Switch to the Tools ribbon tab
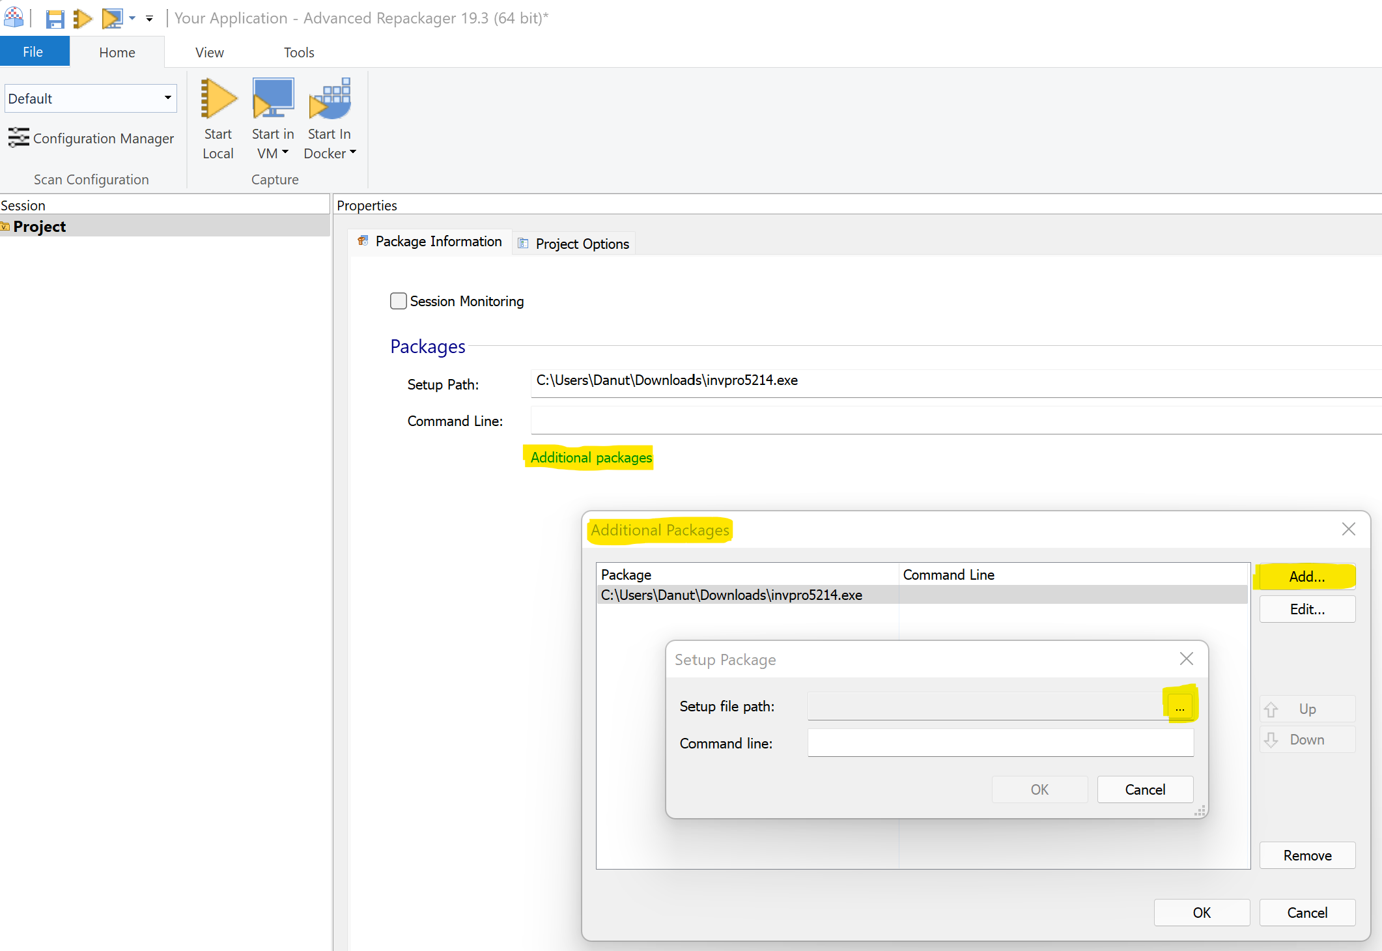The width and height of the screenshot is (1382, 951). click(299, 52)
